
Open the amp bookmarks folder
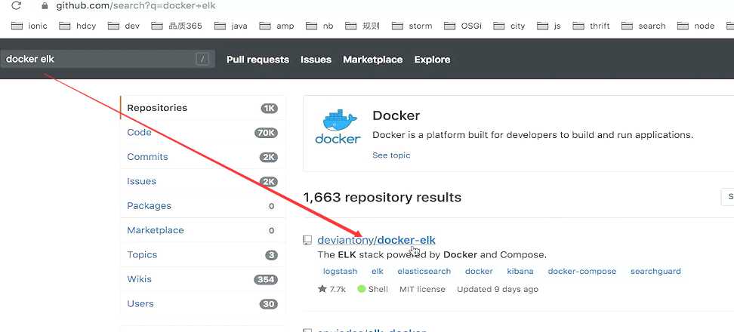[x=276, y=26]
